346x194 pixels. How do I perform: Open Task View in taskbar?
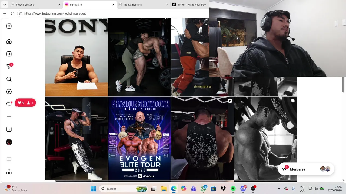153,189
